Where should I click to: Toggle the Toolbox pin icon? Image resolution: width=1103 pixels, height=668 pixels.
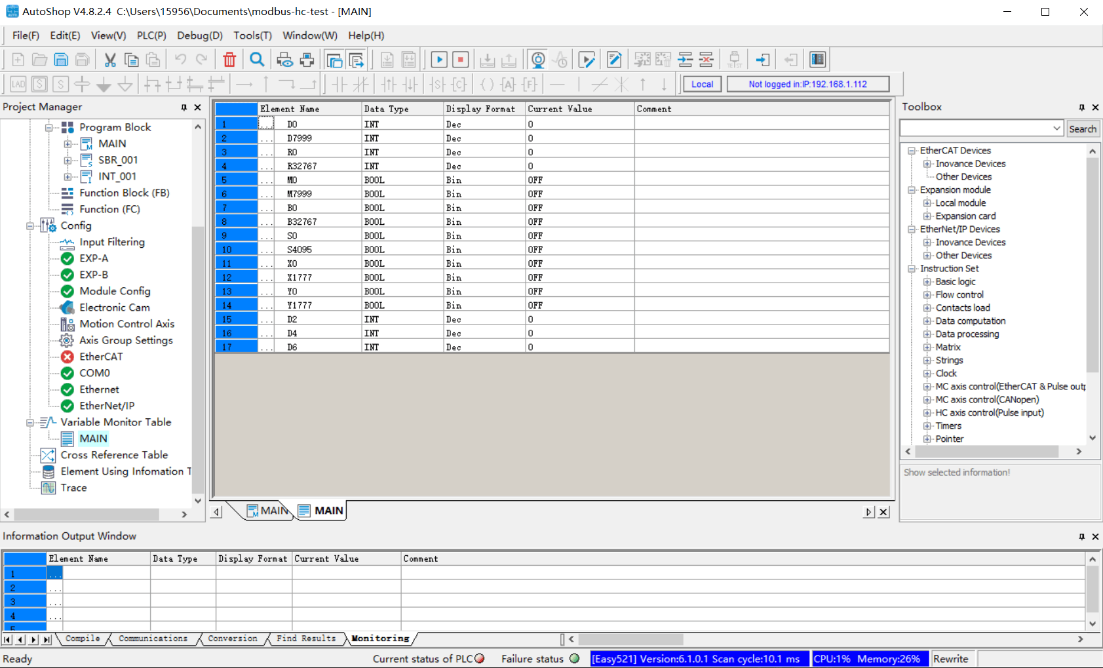(1081, 107)
